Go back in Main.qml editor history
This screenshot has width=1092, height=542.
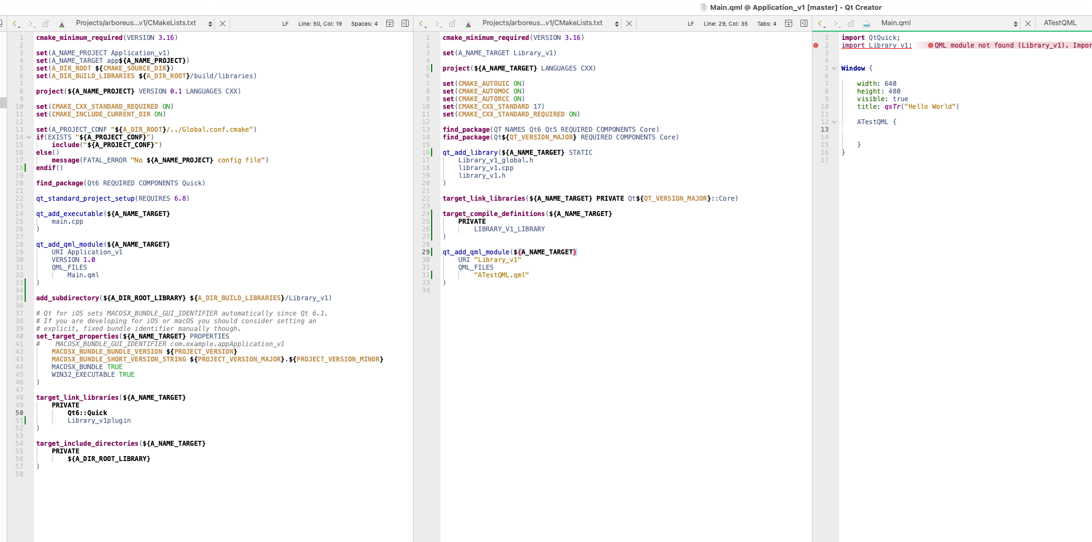tap(821, 24)
